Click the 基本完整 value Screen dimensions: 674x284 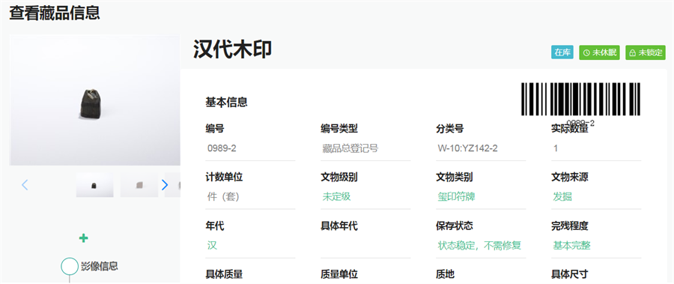pyautogui.click(x=571, y=246)
